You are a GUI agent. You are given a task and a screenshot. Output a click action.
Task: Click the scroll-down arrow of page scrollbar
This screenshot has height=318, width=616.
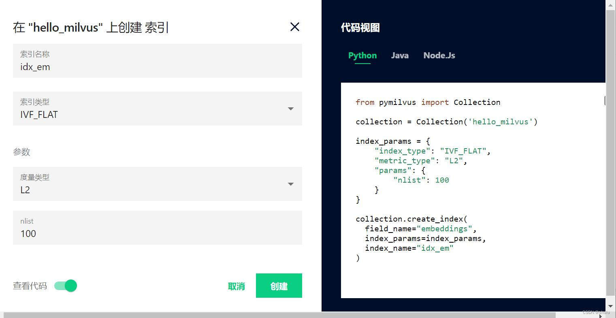point(611,307)
